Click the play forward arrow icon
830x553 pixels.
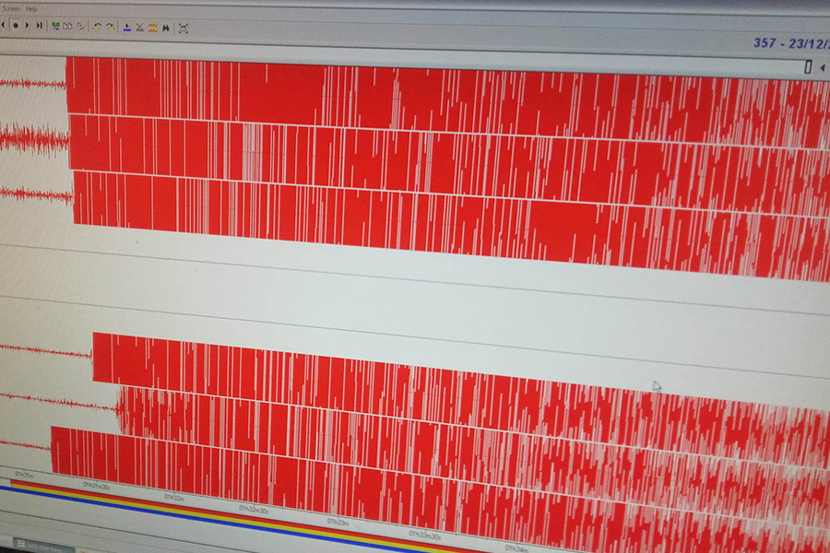point(27,27)
